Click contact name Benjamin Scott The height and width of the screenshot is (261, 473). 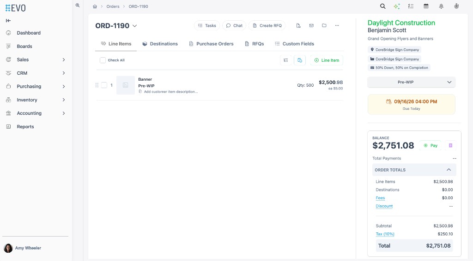tap(387, 30)
